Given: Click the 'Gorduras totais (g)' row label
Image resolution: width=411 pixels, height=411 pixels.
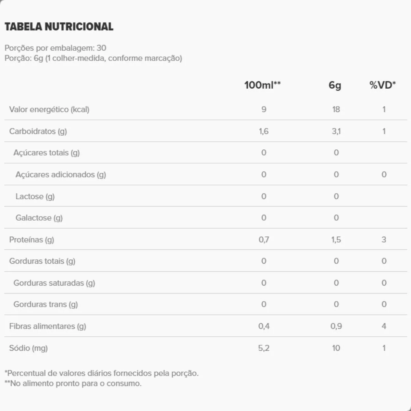Looking at the screenshot, I should pos(42,261).
